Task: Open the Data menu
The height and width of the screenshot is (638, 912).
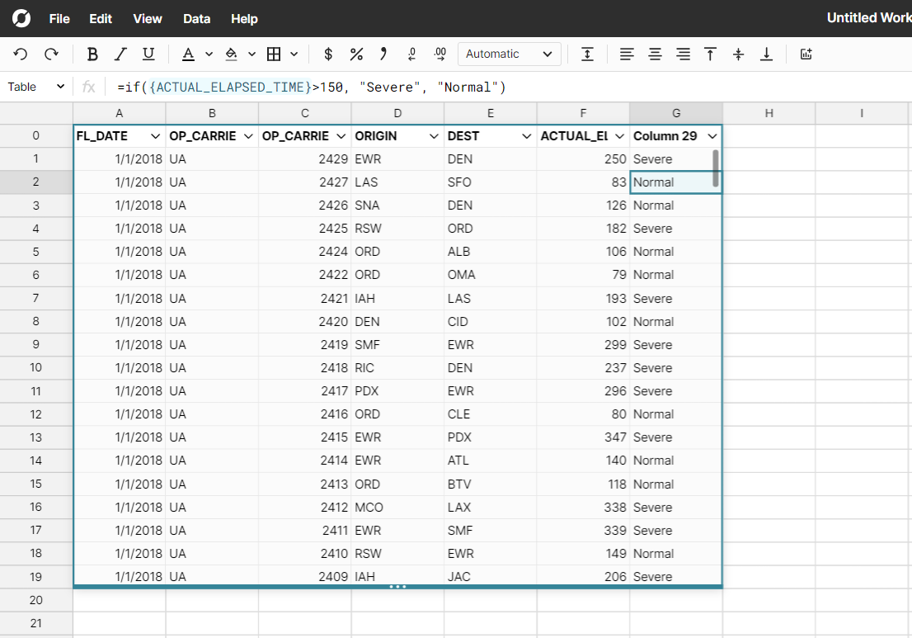Action: pos(196,18)
